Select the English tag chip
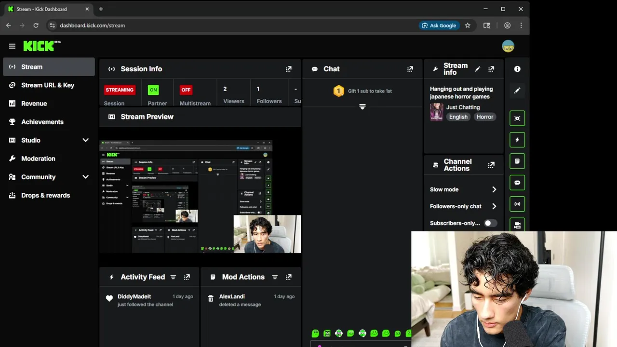 [x=458, y=117]
